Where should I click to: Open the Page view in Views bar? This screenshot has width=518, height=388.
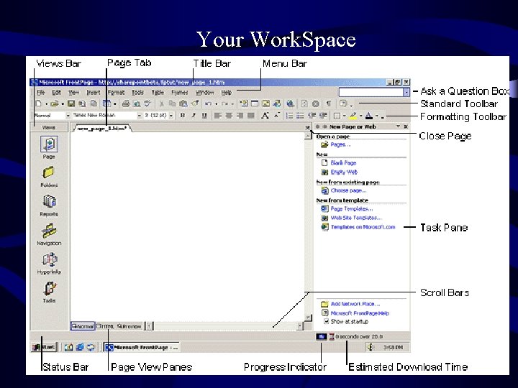coord(49,144)
